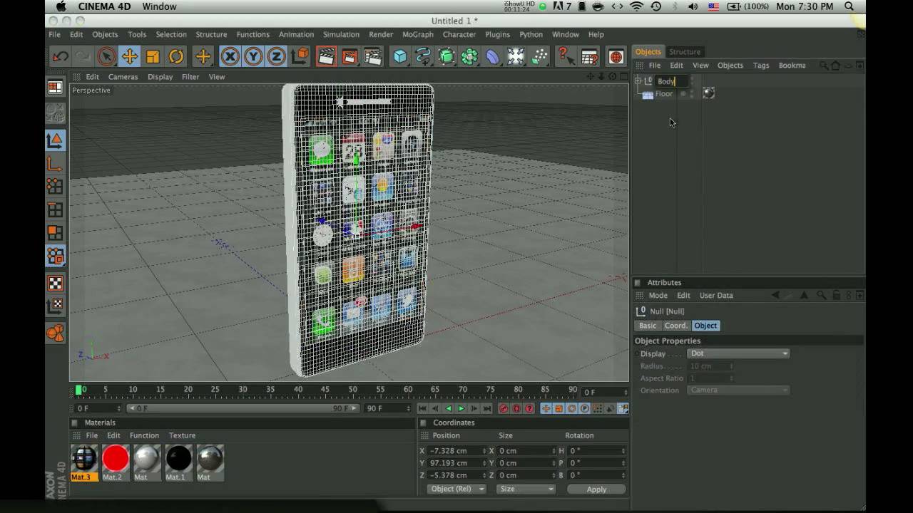Screen dimensions: 913x513
Task: Toggle Autokeying red button
Action: pyautogui.click(x=516, y=409)
